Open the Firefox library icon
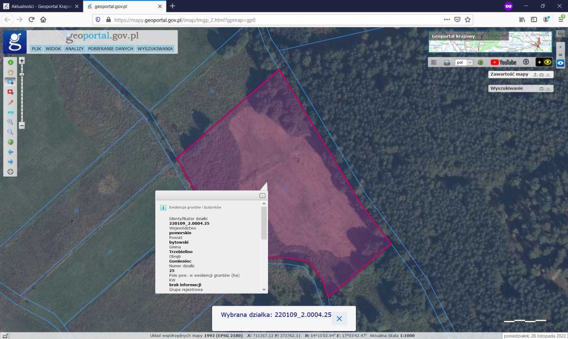568x339 pixels. pos(522,19)
